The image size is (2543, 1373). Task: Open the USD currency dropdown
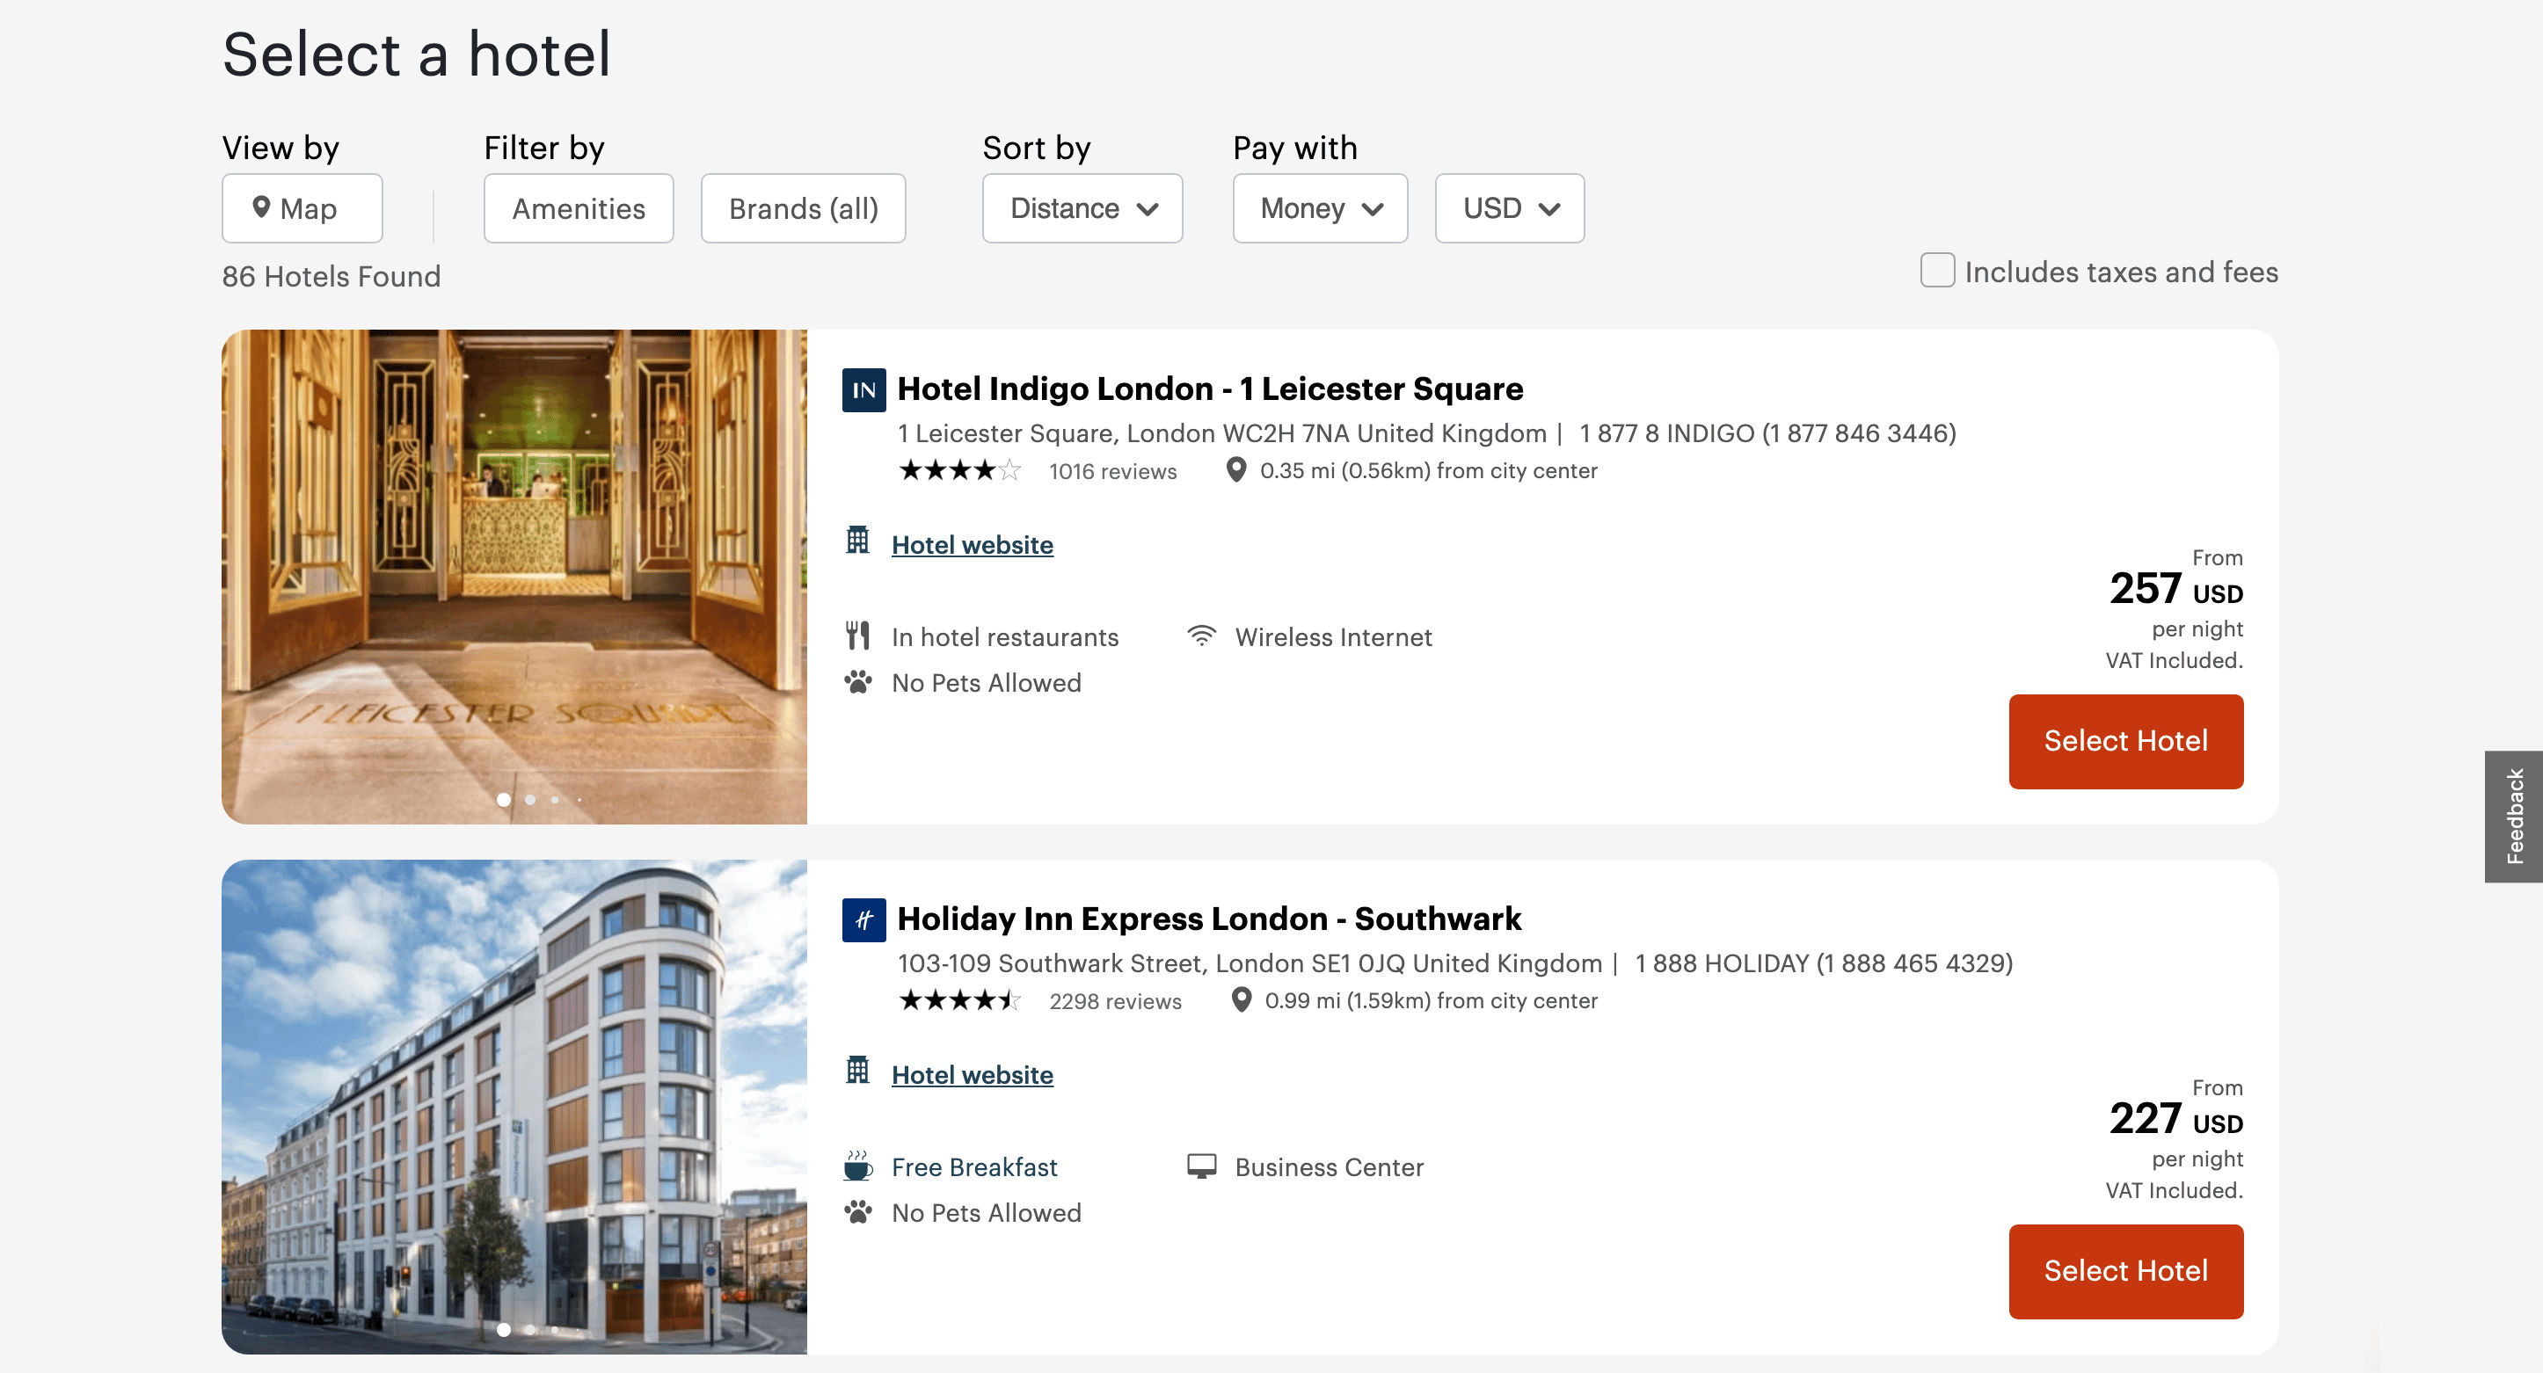(1508, 208)
